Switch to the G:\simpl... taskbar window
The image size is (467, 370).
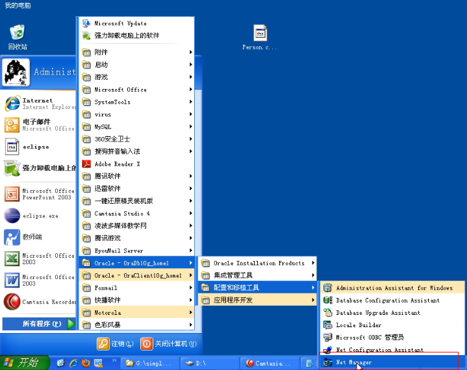[x=150, y=363]
